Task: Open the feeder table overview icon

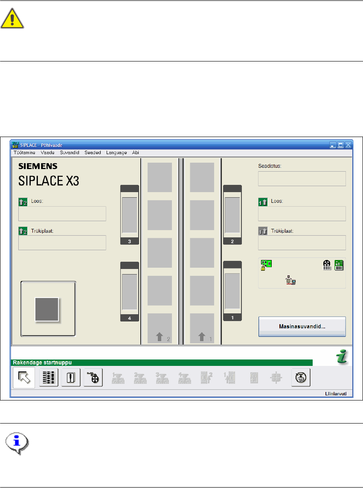Action: click(49, 377)
